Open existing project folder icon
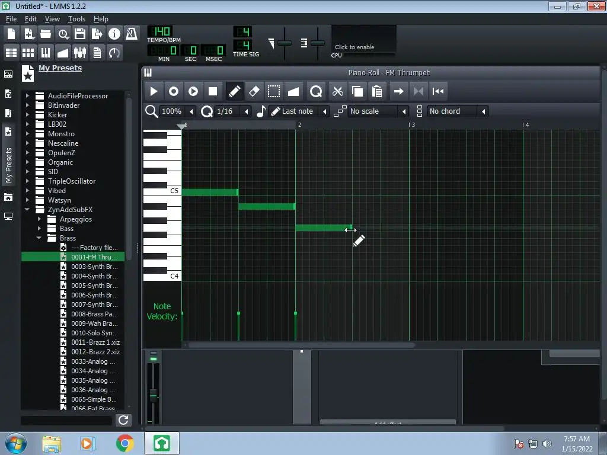Screen dimensions: 607x455 click(x=46, y=34)
